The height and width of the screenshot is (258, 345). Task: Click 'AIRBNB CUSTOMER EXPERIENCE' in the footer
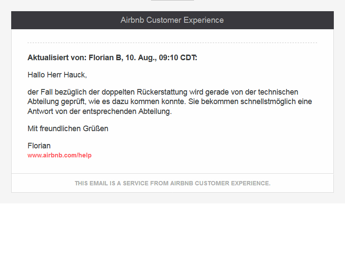(219, 183)
